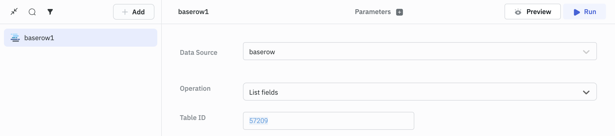Click the funnel filter icon
Image resolution: width=615 pixels, height=136 pixels.
coord(50,12)
